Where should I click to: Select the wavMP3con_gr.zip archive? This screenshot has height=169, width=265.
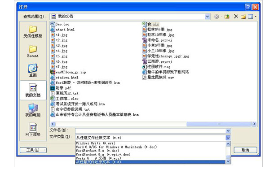[x=68, y=72]
